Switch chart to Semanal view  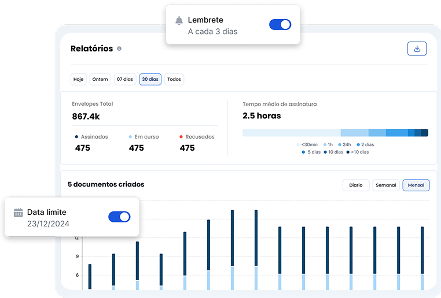tap(386, 185)
